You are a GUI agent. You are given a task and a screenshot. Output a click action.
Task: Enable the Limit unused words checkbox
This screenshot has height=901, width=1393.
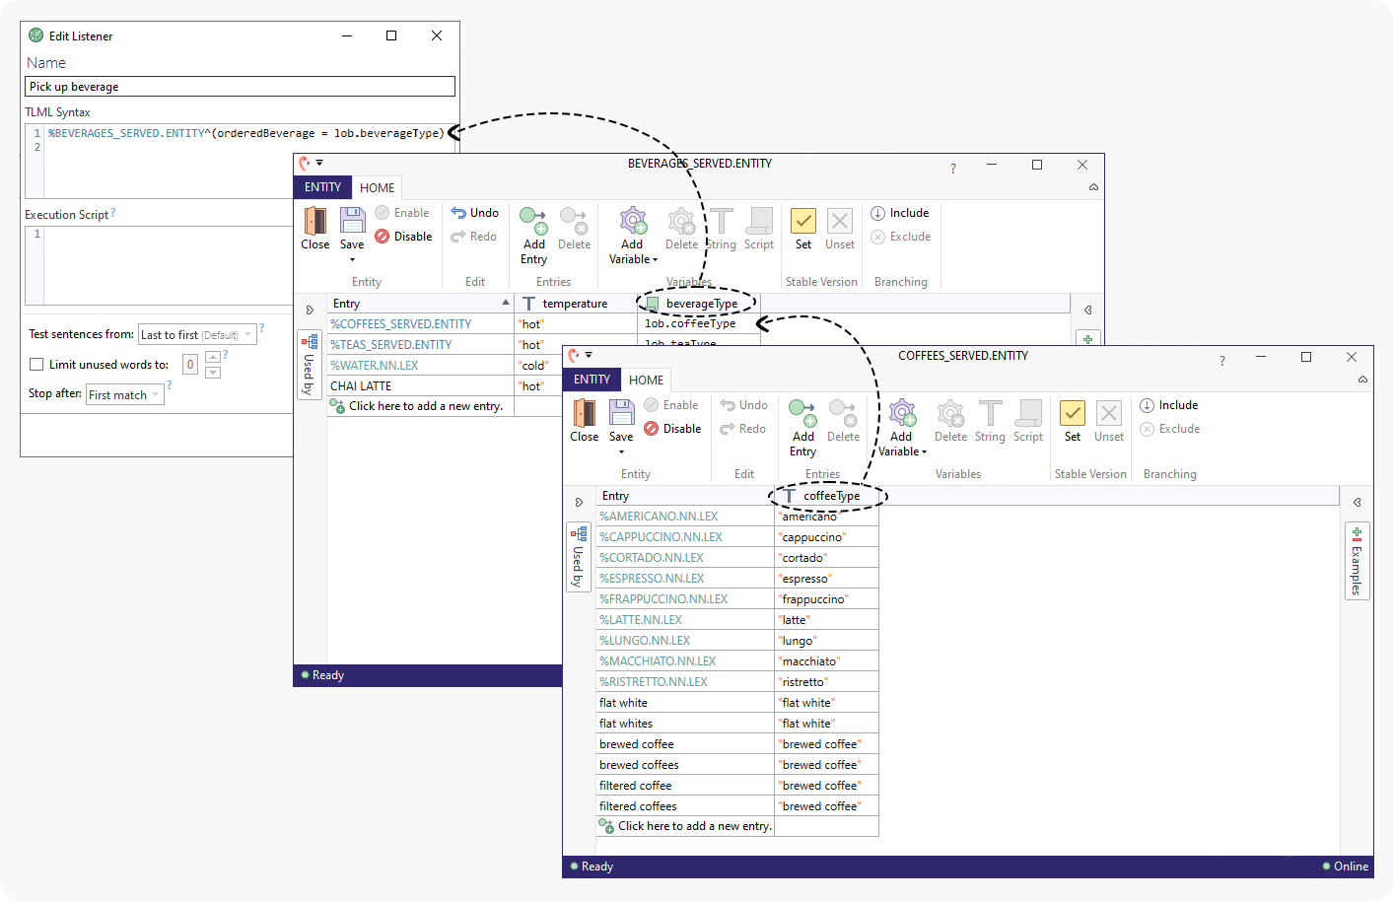(x=36, y=365)
